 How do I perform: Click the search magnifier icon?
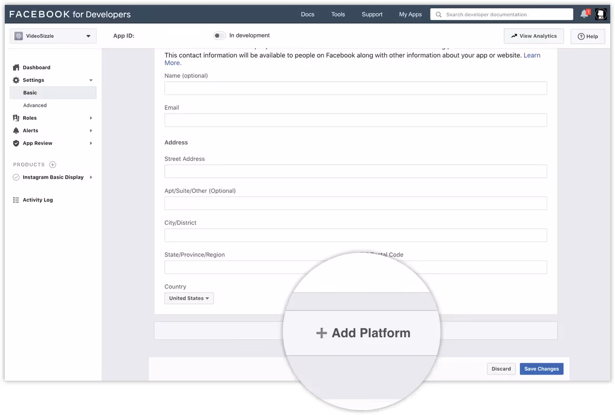[438, 15]
